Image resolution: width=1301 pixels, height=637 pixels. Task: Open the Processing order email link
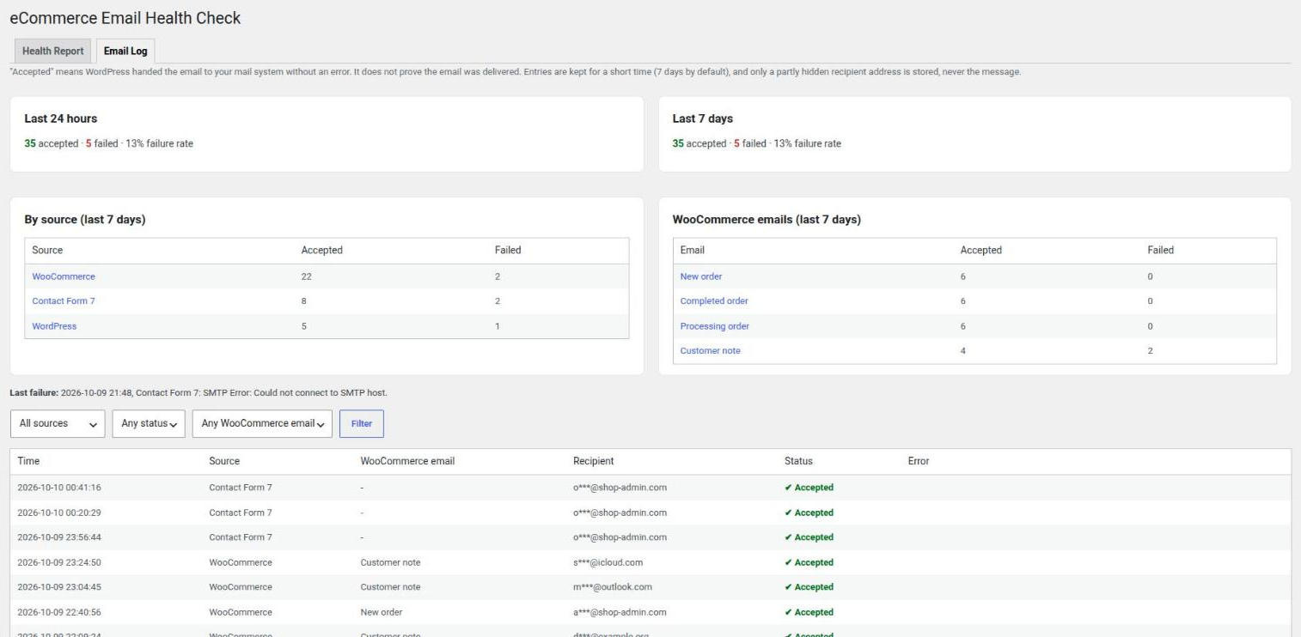pos(715,326)
